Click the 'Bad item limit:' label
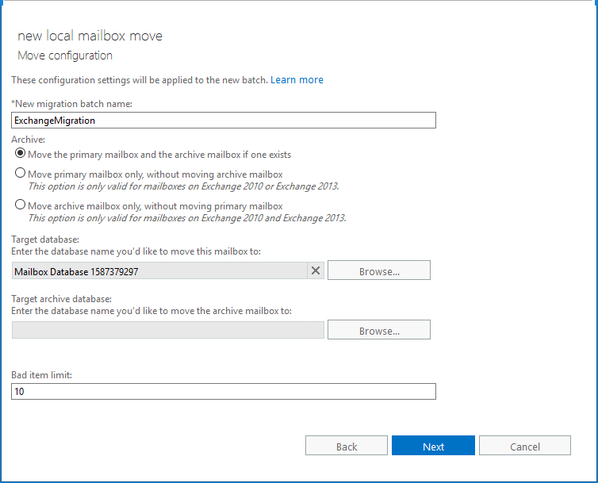This screenshot has height=483, width=598. click(x=41, y=375)
